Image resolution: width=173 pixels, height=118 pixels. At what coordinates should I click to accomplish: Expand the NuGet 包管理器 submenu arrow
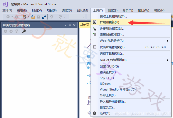tap(168, 60)
